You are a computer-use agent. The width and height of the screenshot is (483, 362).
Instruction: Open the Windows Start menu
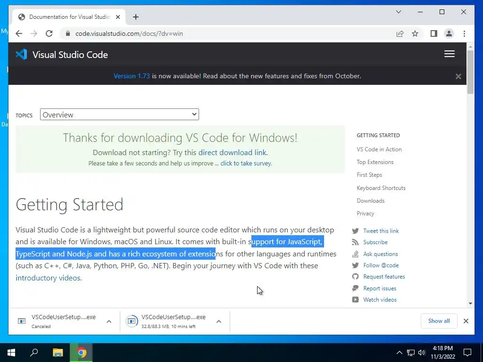[11, 353]
